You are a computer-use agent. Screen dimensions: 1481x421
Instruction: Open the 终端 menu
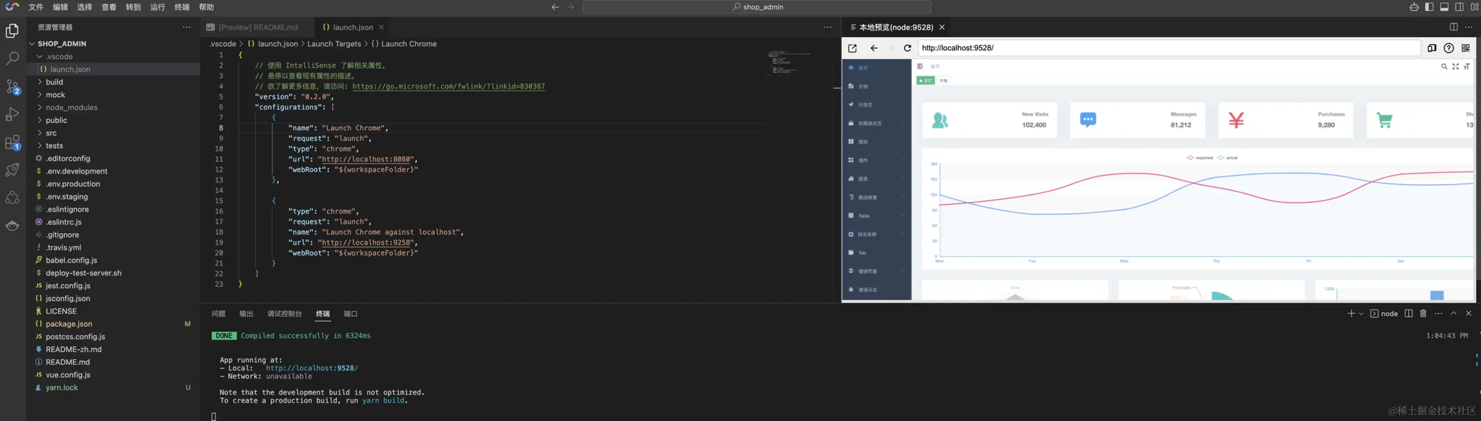click(182, 7)
